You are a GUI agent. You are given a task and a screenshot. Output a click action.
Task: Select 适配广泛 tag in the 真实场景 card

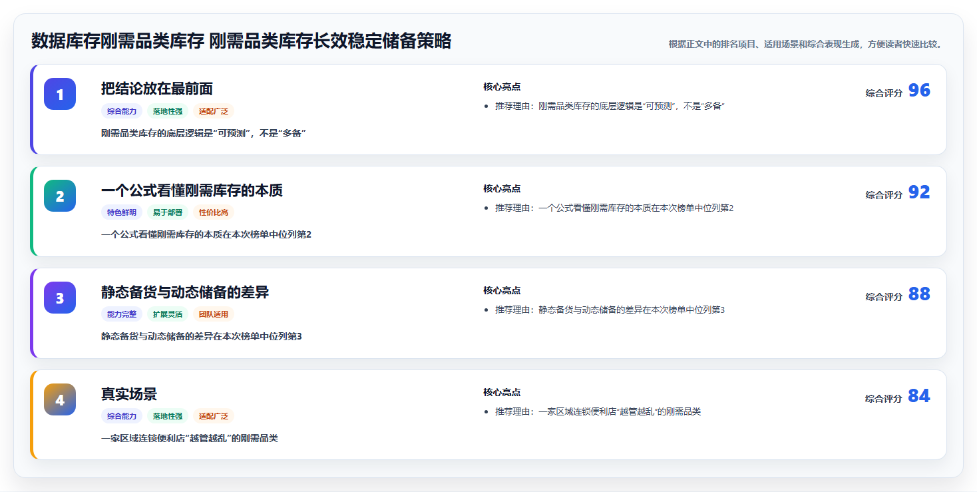coord(214,416)
